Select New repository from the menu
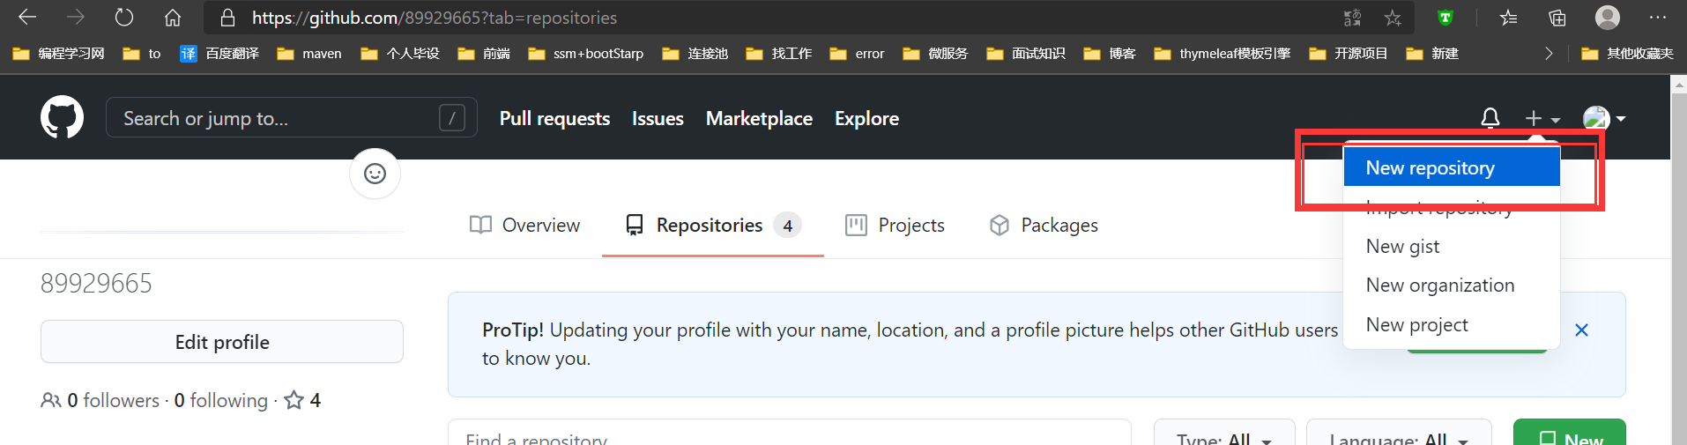This screenshot has width=1687, height=445. point(1452,167)
